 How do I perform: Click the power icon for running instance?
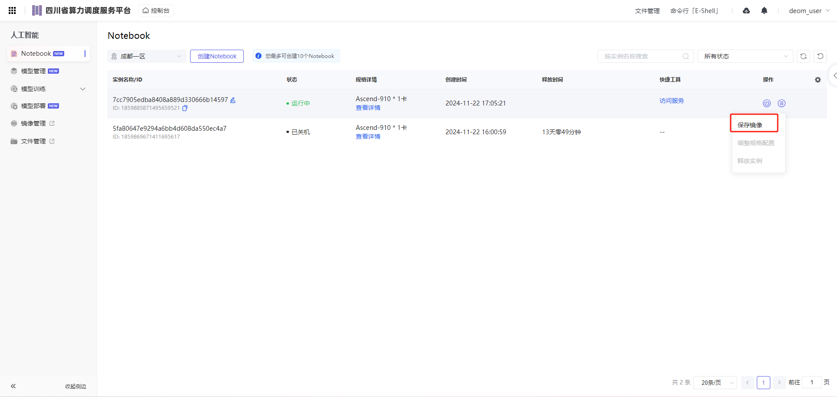(767, 103)
